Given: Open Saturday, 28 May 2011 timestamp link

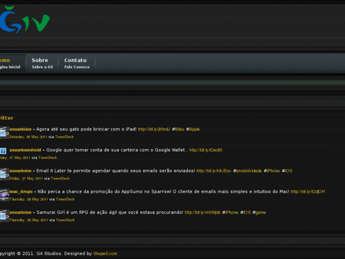Looking at the screenshot, I should (x=28, y=137).
